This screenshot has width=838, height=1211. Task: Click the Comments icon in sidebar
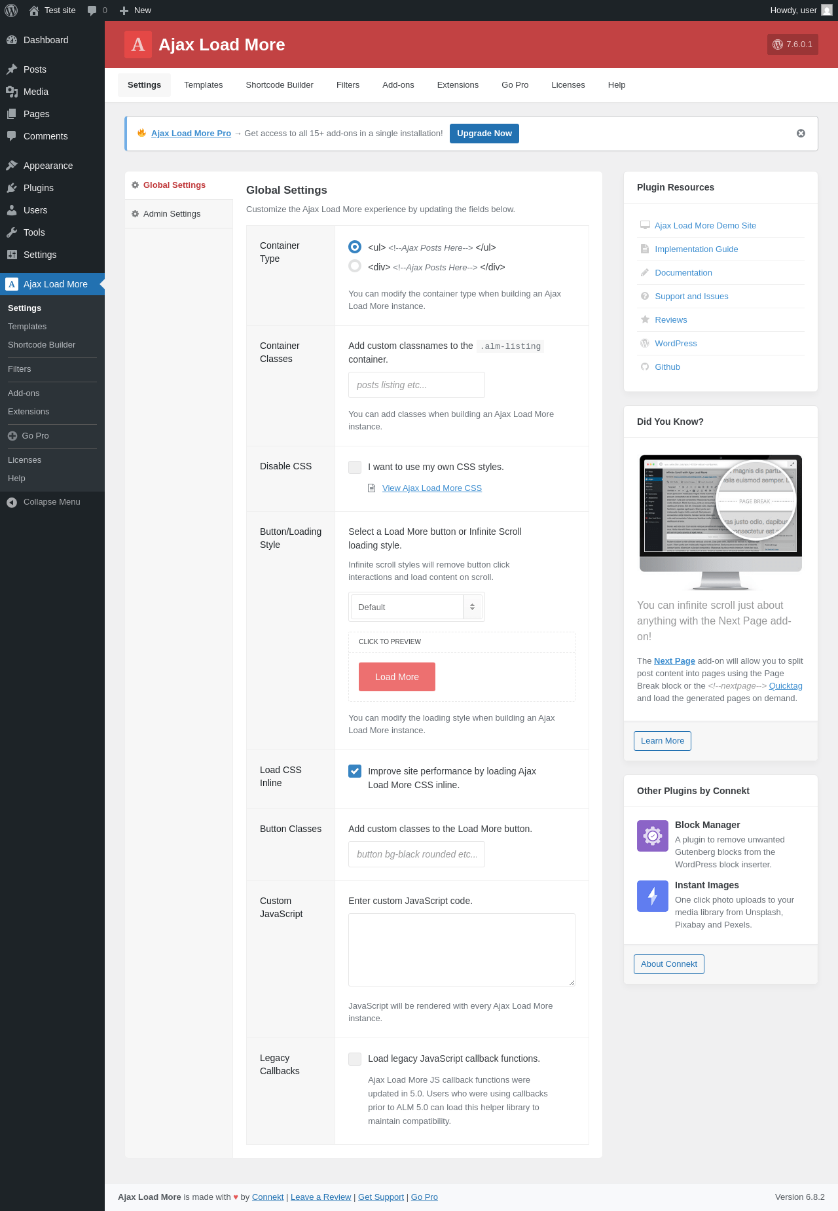(12, 136)
